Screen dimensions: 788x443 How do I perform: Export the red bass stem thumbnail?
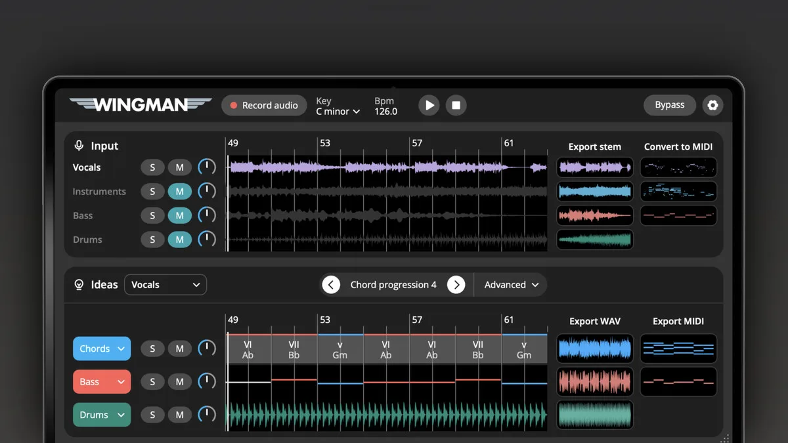tap(595, 215)
